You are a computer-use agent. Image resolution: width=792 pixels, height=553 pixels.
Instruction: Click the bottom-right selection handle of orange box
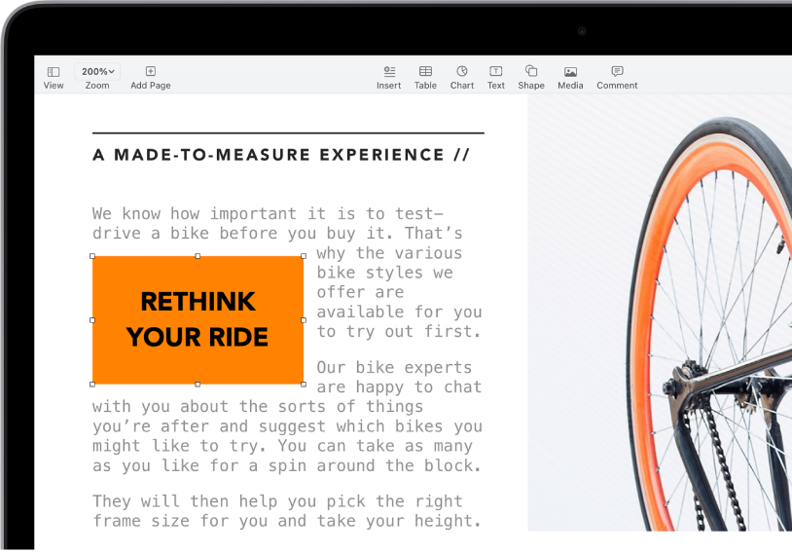point(304,385)
